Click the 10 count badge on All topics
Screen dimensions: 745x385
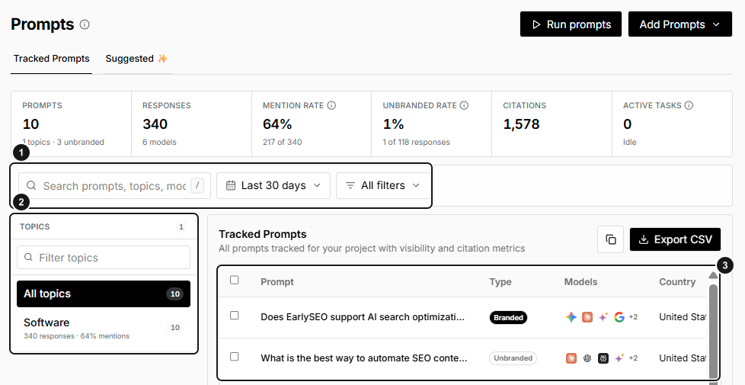[175, 294]
